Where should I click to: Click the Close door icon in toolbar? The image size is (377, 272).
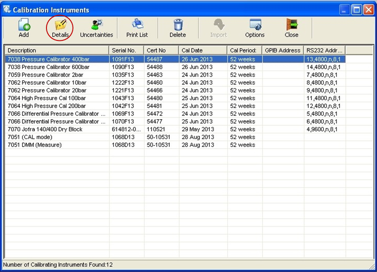[291, 25]
